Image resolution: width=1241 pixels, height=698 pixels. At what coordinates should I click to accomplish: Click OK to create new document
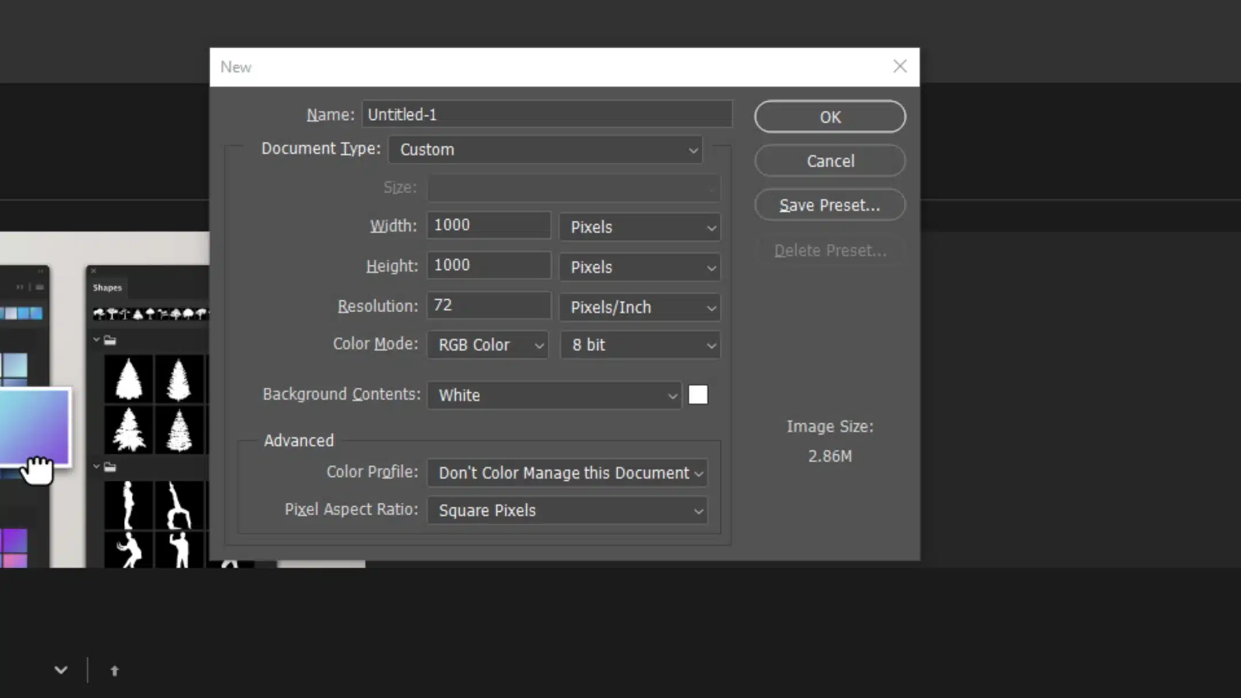(830, 117)
